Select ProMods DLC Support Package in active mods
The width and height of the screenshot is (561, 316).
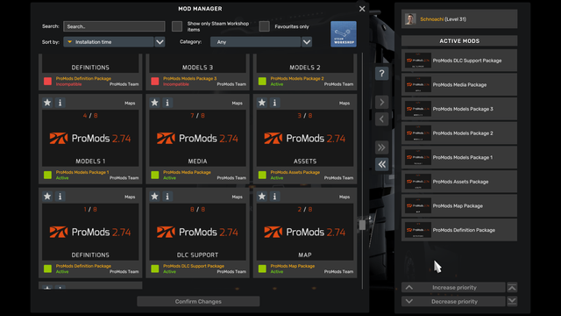[459, 61]
